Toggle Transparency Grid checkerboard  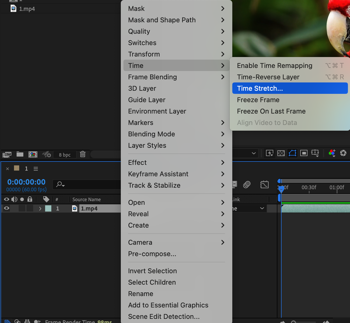[x=281, y=153]
